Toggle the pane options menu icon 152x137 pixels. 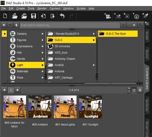coord(147,23)
